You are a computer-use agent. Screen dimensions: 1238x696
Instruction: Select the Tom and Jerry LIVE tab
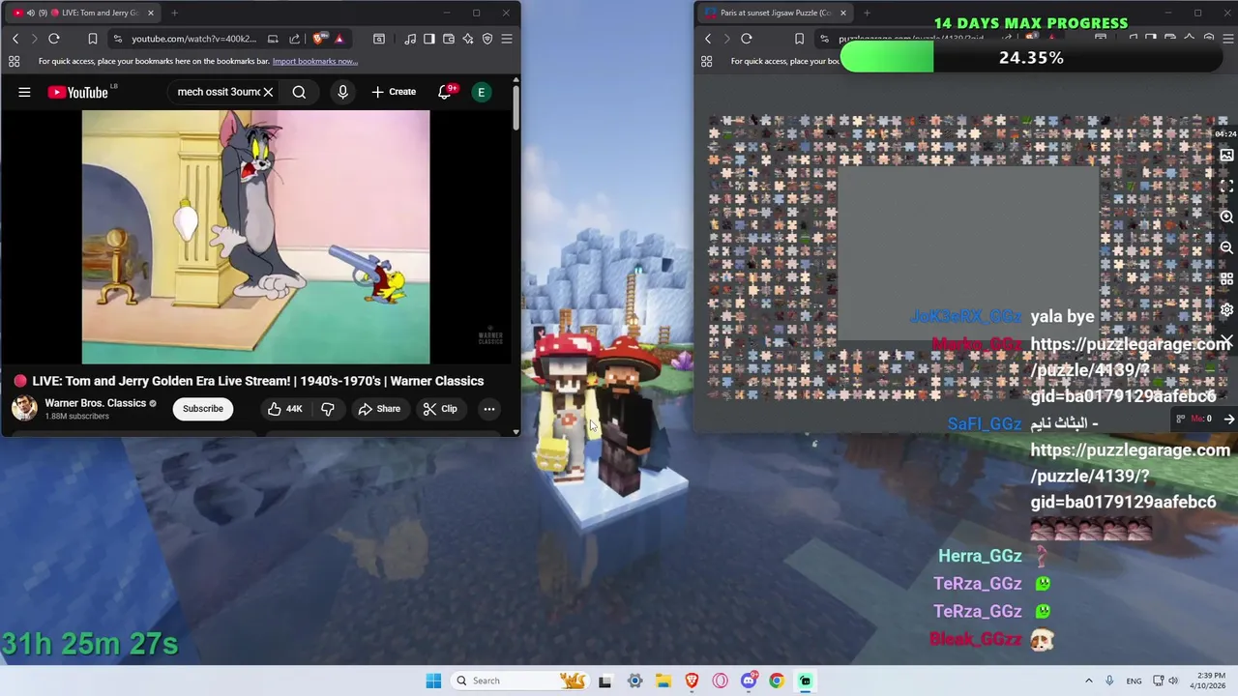point(81,13)
